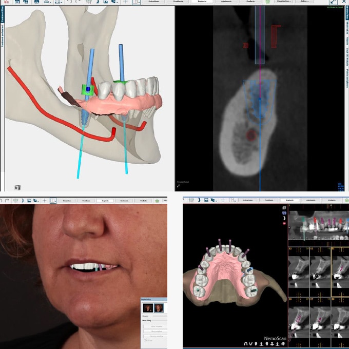Click the plus icon in the top toolbar

(126, 2)
